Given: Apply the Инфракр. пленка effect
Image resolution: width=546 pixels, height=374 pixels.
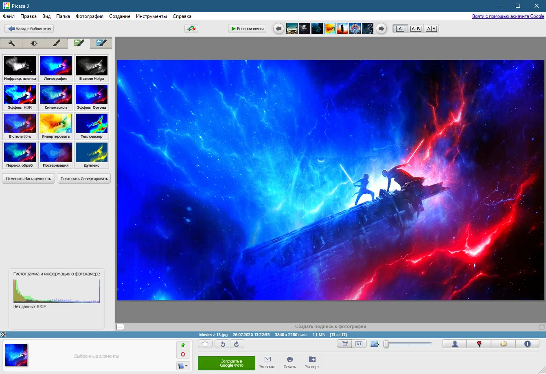Looking at the screenshot, I should pos(20,68).
